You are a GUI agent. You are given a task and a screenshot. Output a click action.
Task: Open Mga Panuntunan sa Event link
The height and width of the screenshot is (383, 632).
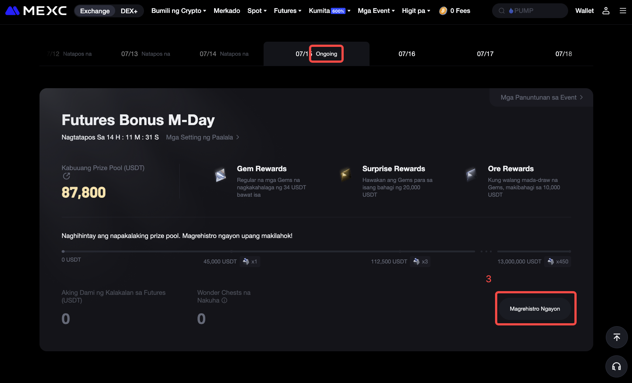(x=542, y=97)
